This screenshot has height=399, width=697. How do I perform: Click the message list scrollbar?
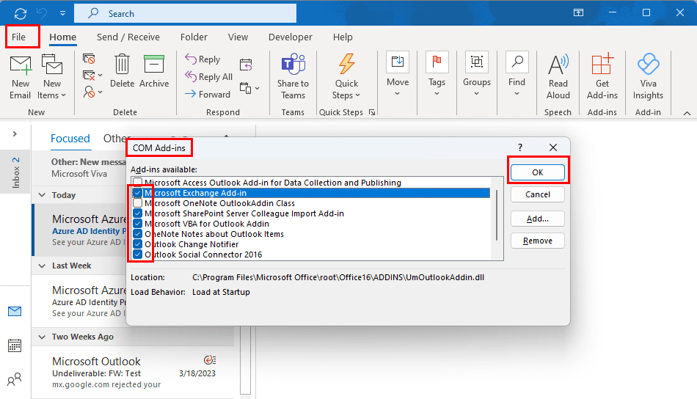[245, 360]
